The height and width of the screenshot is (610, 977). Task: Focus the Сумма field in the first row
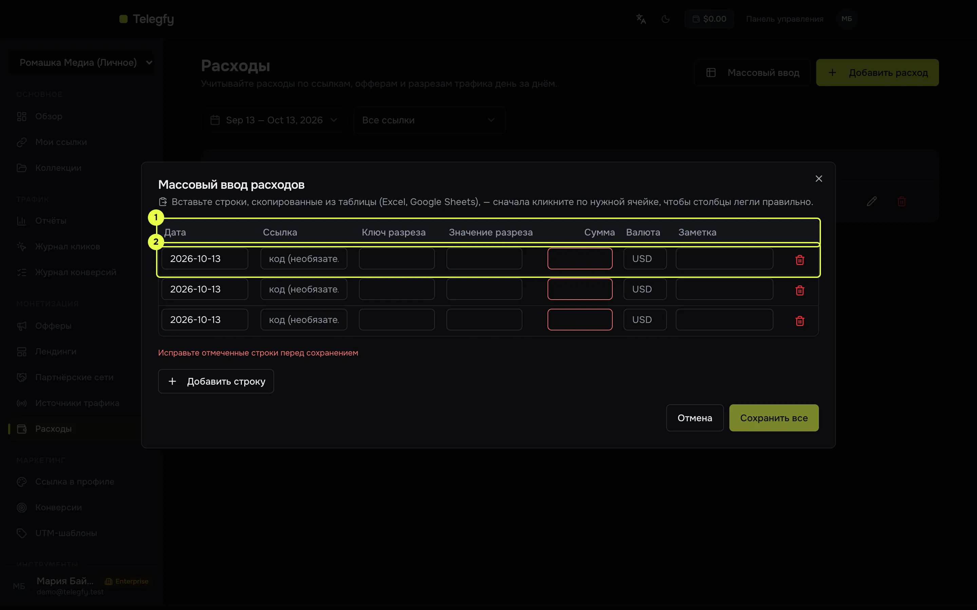coord(580,259)
